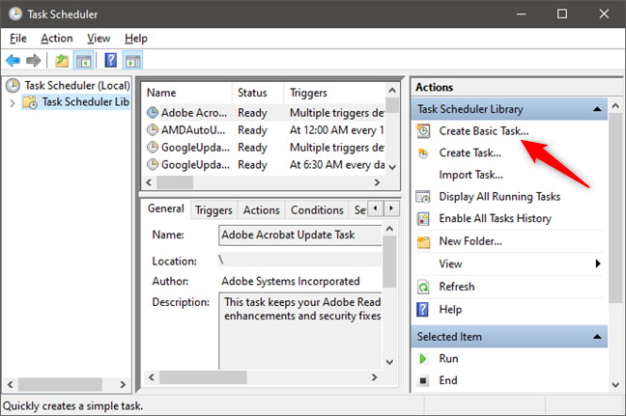
Task: Click clock icon beside 'At 6:30 AM' GoogleUpda task
Action: [x=153, y=164]
